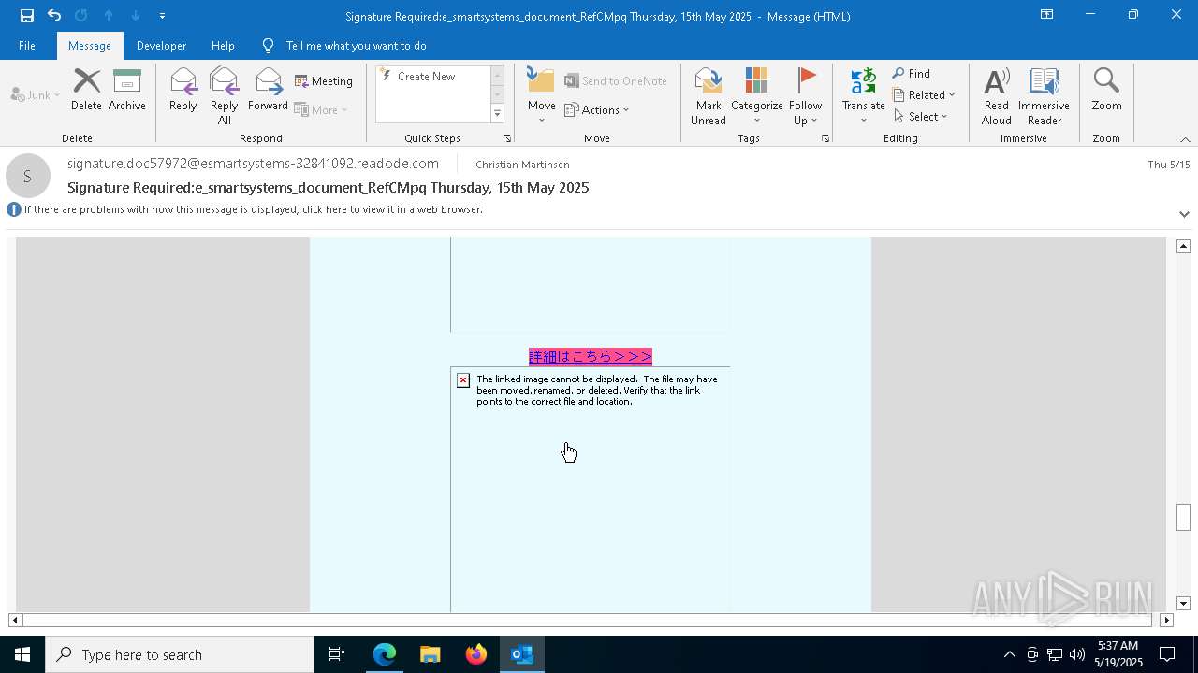This screenshot has width=1198, height=673.
Task: Open Task View on the taskbar
Action: pyautogui.click(x=337, y=654)
